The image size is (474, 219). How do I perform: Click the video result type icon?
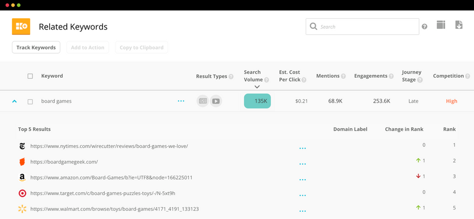pyautogui.click(x=216, y=101)
